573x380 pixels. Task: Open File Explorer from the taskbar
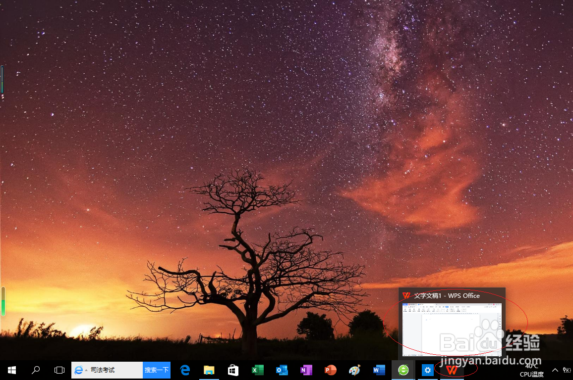pyautogui.click(x=209, y=370)
